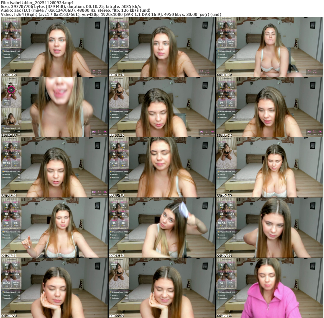Select the frame stamped 00:03:54

[270, 107]
